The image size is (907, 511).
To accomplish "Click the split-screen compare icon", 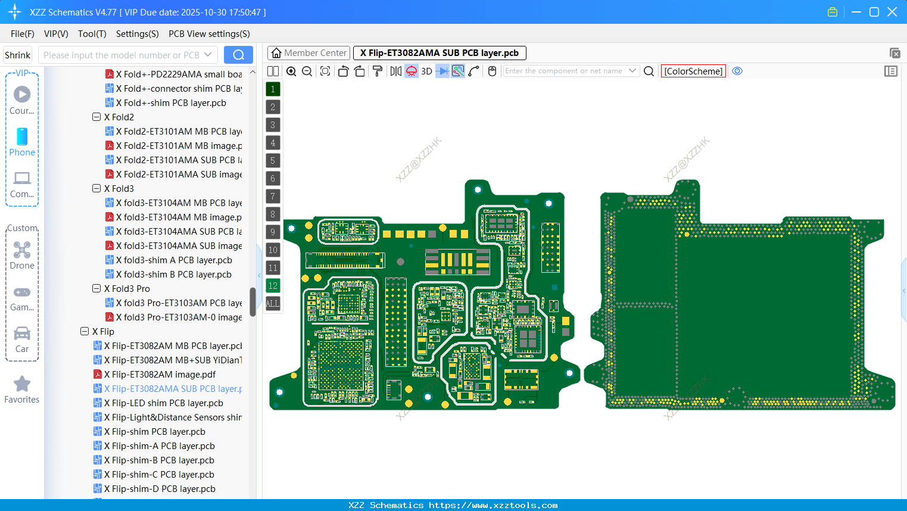I will 273,71.
